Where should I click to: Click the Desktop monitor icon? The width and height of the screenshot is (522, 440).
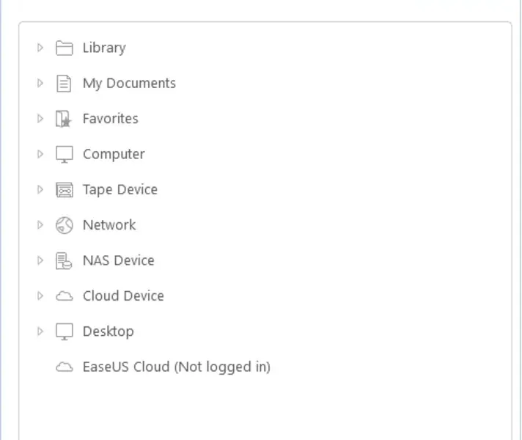click(65, 331)
